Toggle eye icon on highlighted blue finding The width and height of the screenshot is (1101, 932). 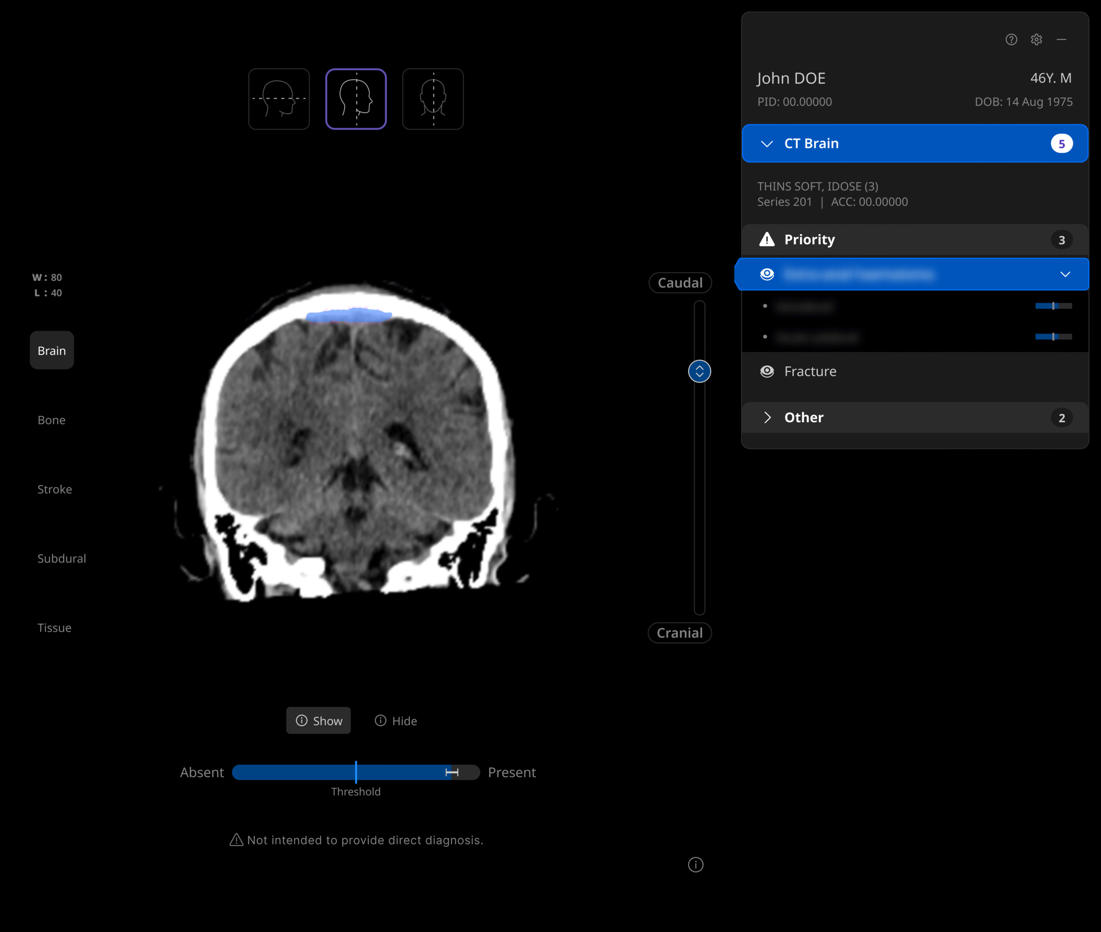pos(767,274)
